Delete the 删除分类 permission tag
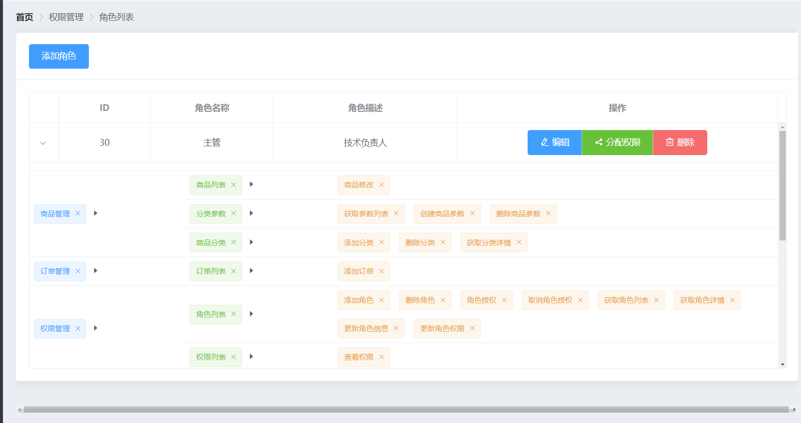Screen dimensions: 801x423 pos(443,242)
